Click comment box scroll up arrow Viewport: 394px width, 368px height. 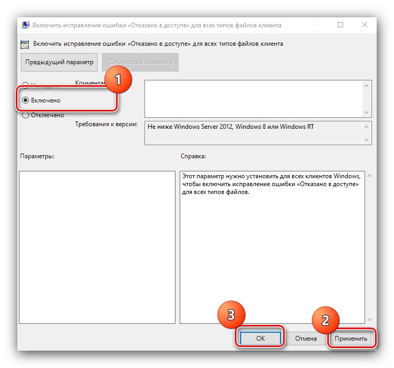click(366, 86)
